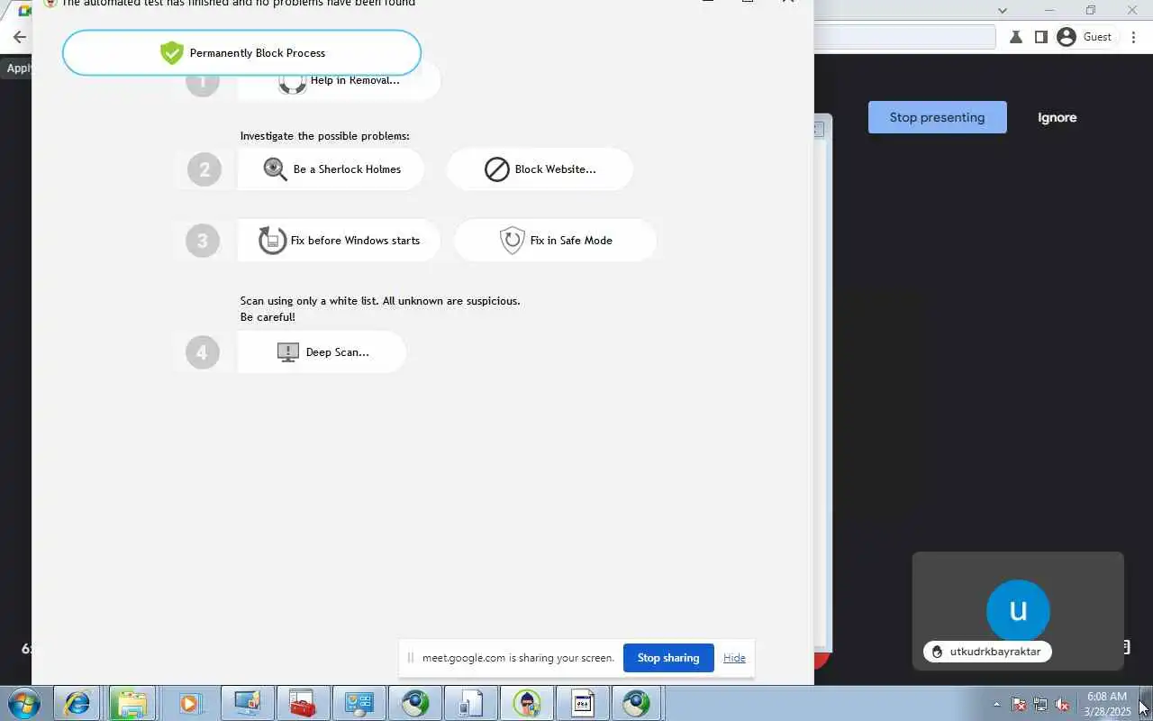Image resolution: width=1153 pixels, height=721 pixels.
Task: Hide the screen sharing notification bar
Action: coord(734,658)
